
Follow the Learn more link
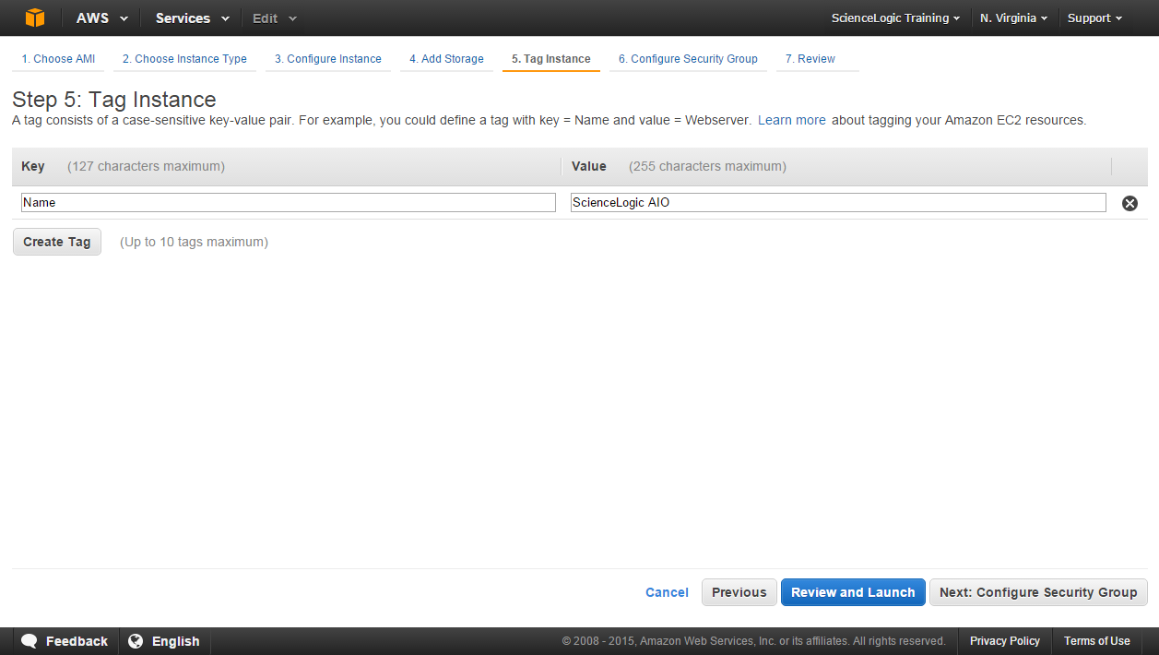(x=792, y=120)
